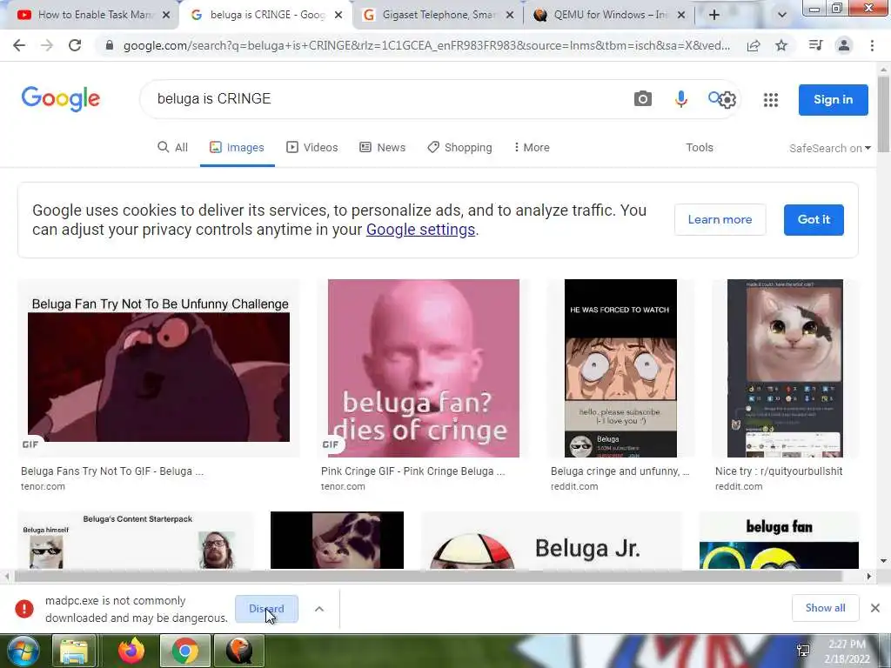Click the Google logo

(x=61, y=99)
